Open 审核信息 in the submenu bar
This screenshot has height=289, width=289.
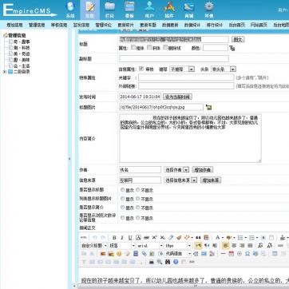[x=59, y=25]
